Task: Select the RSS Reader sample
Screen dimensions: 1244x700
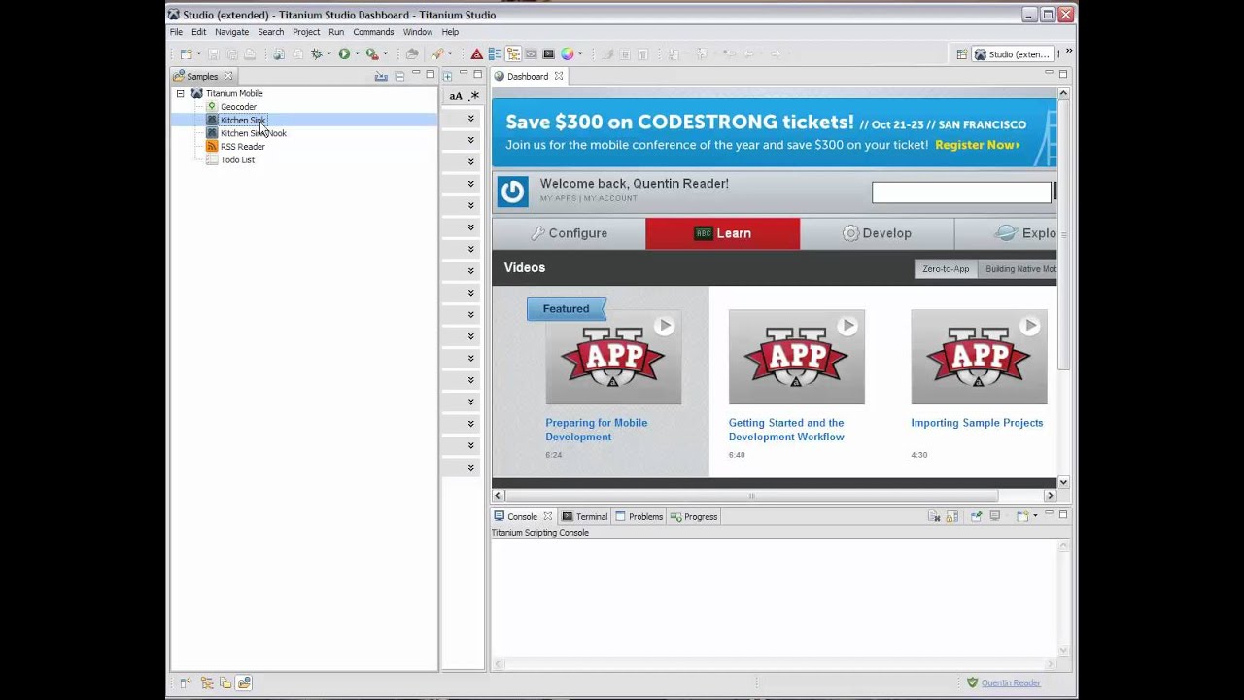Action: click(x=242, y=147)
